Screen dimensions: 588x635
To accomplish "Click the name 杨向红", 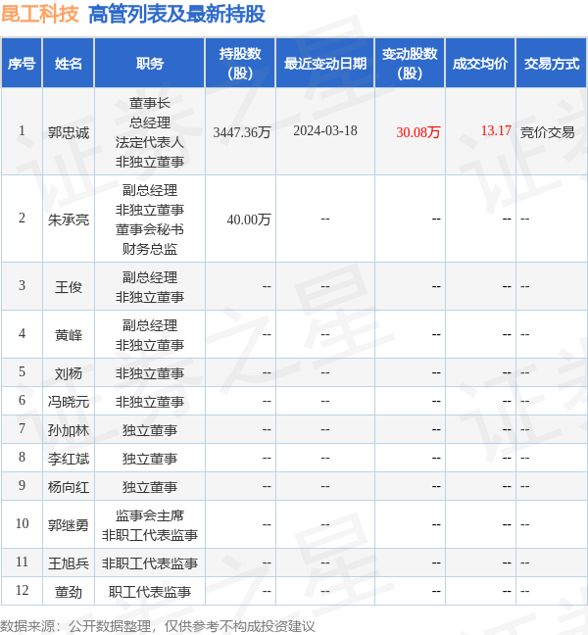I will (69, 487).
